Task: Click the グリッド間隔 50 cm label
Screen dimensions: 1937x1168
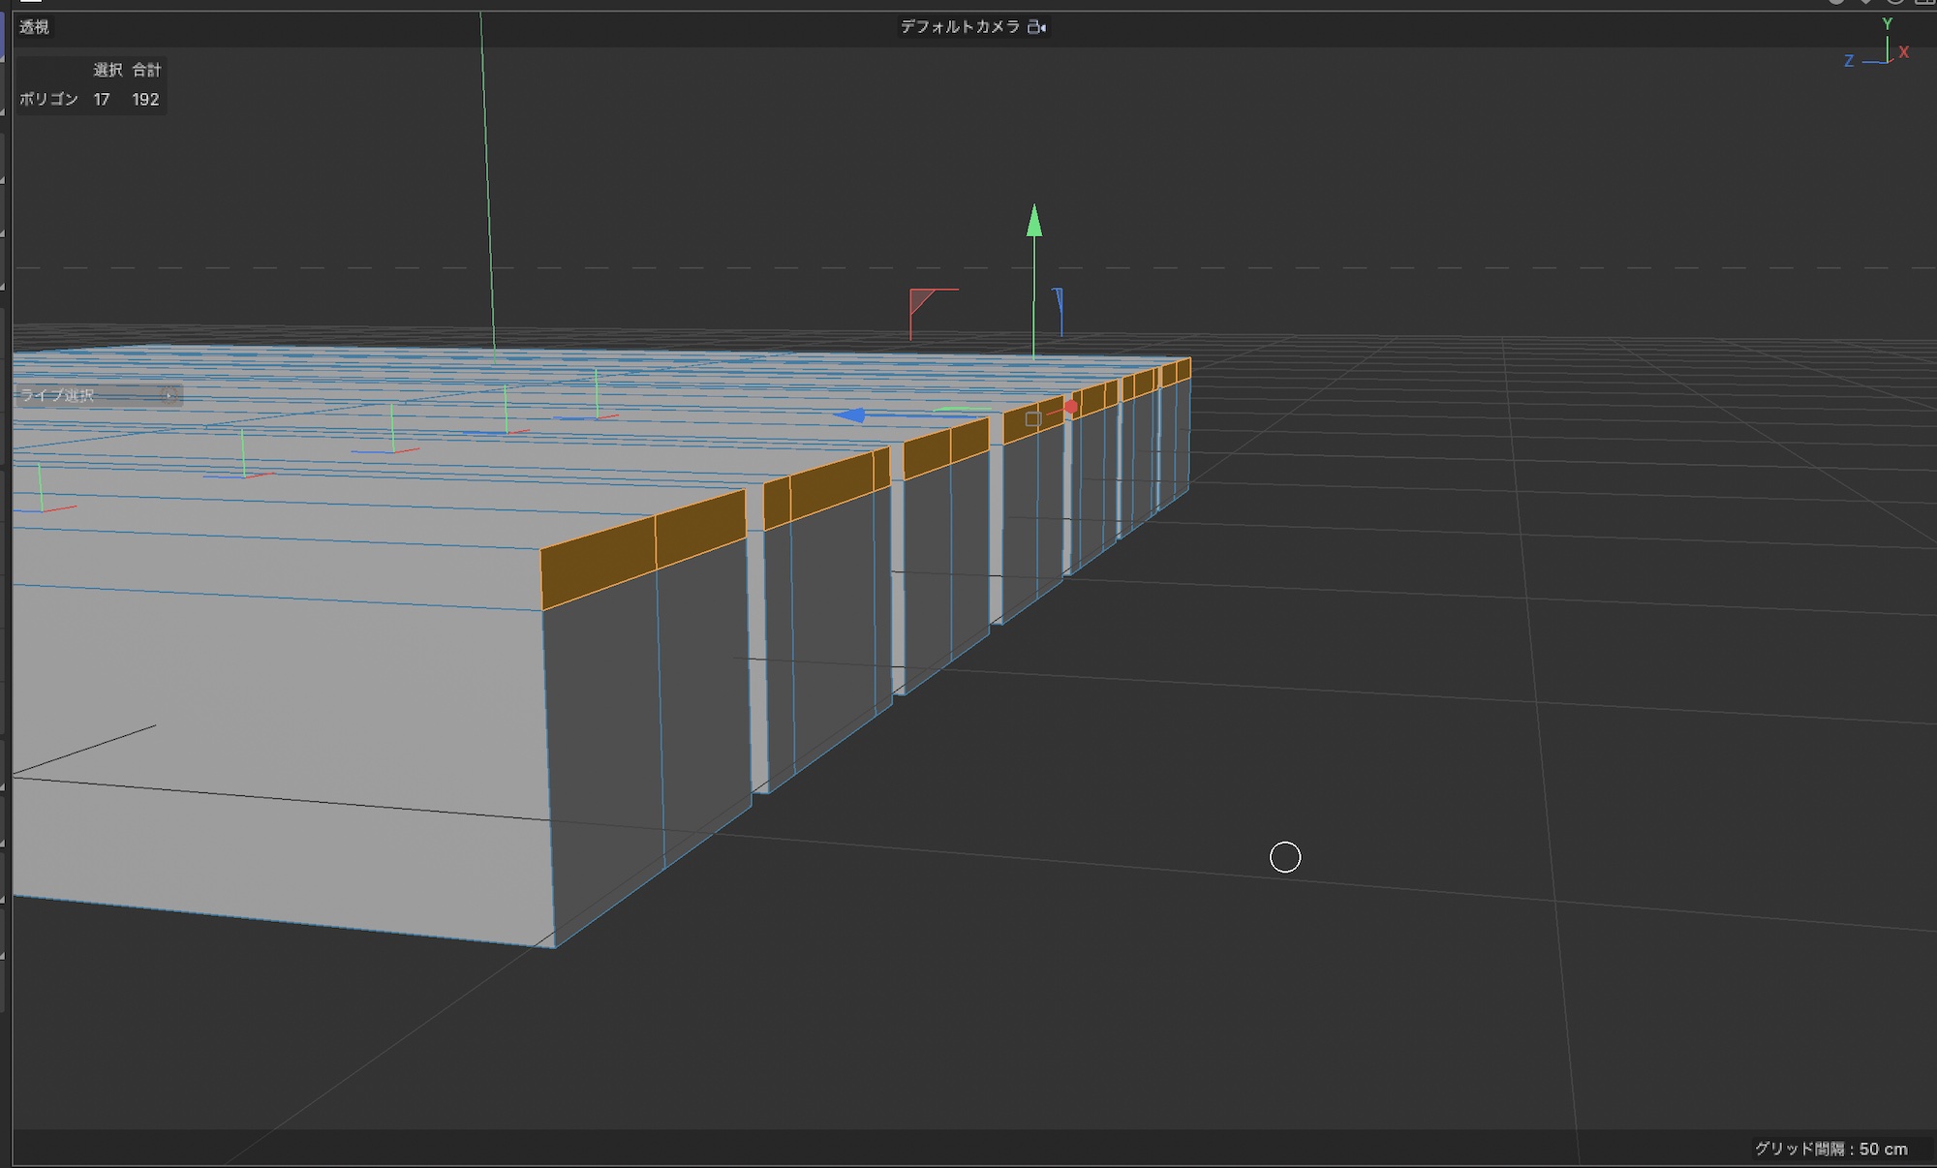Action: 1830,1149
